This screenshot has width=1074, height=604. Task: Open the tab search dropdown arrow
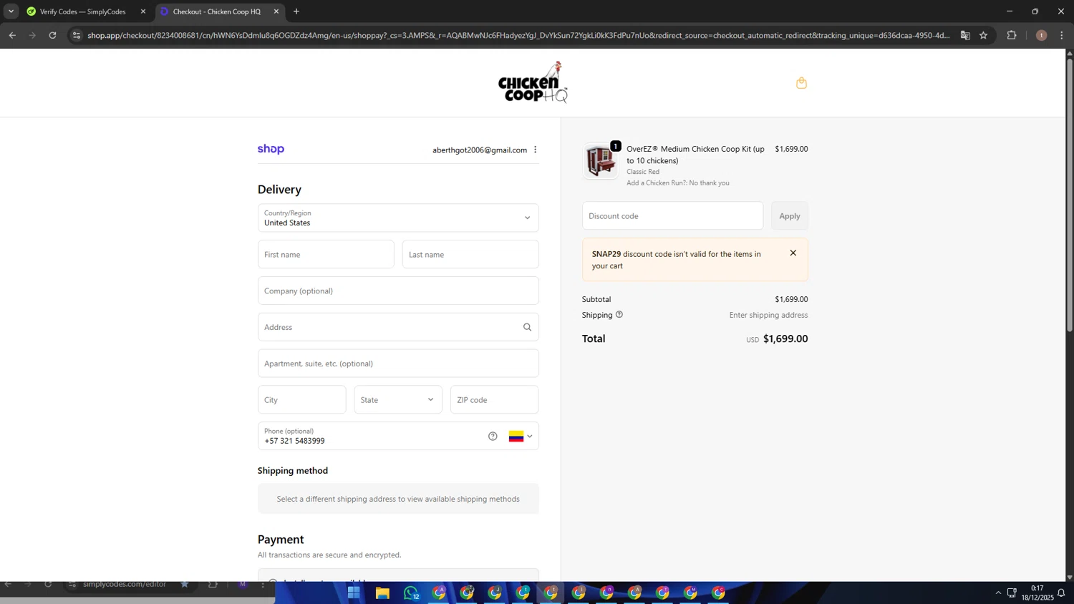pyautogui.click(x=11, y=11)
